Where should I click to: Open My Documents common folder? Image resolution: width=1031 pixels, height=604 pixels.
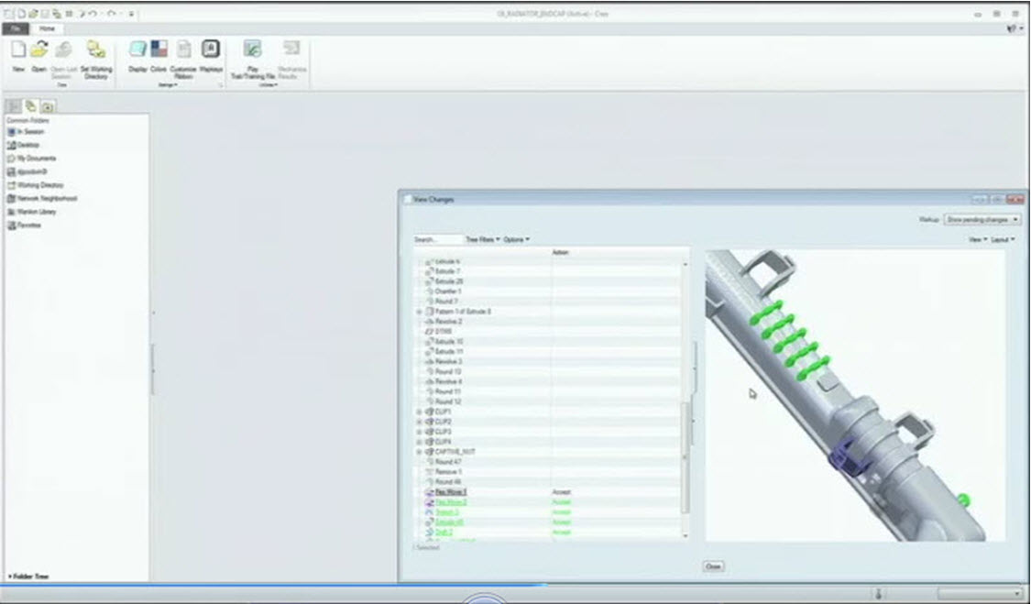click(x=31, y=159)
